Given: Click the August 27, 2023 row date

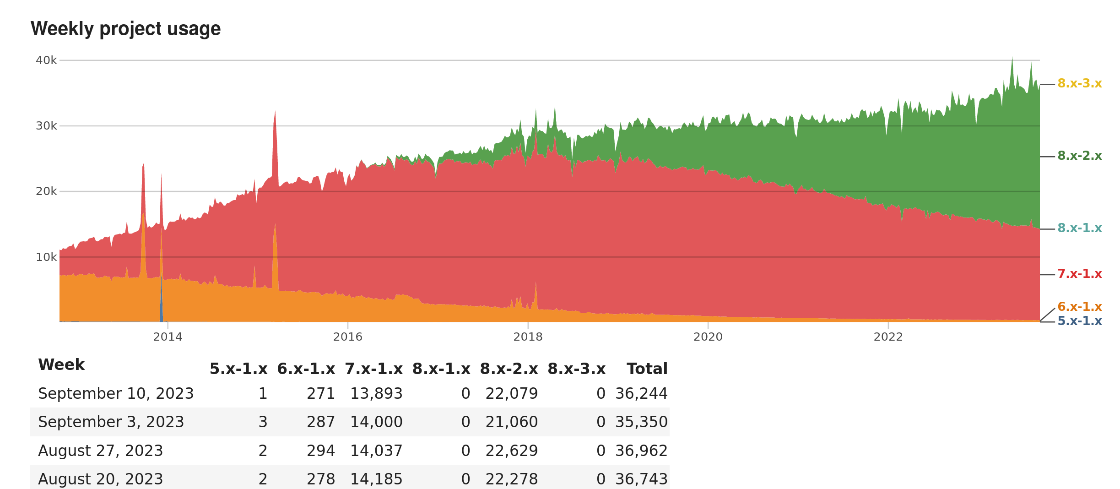Looking at the screenshot, I should point(100,451).
